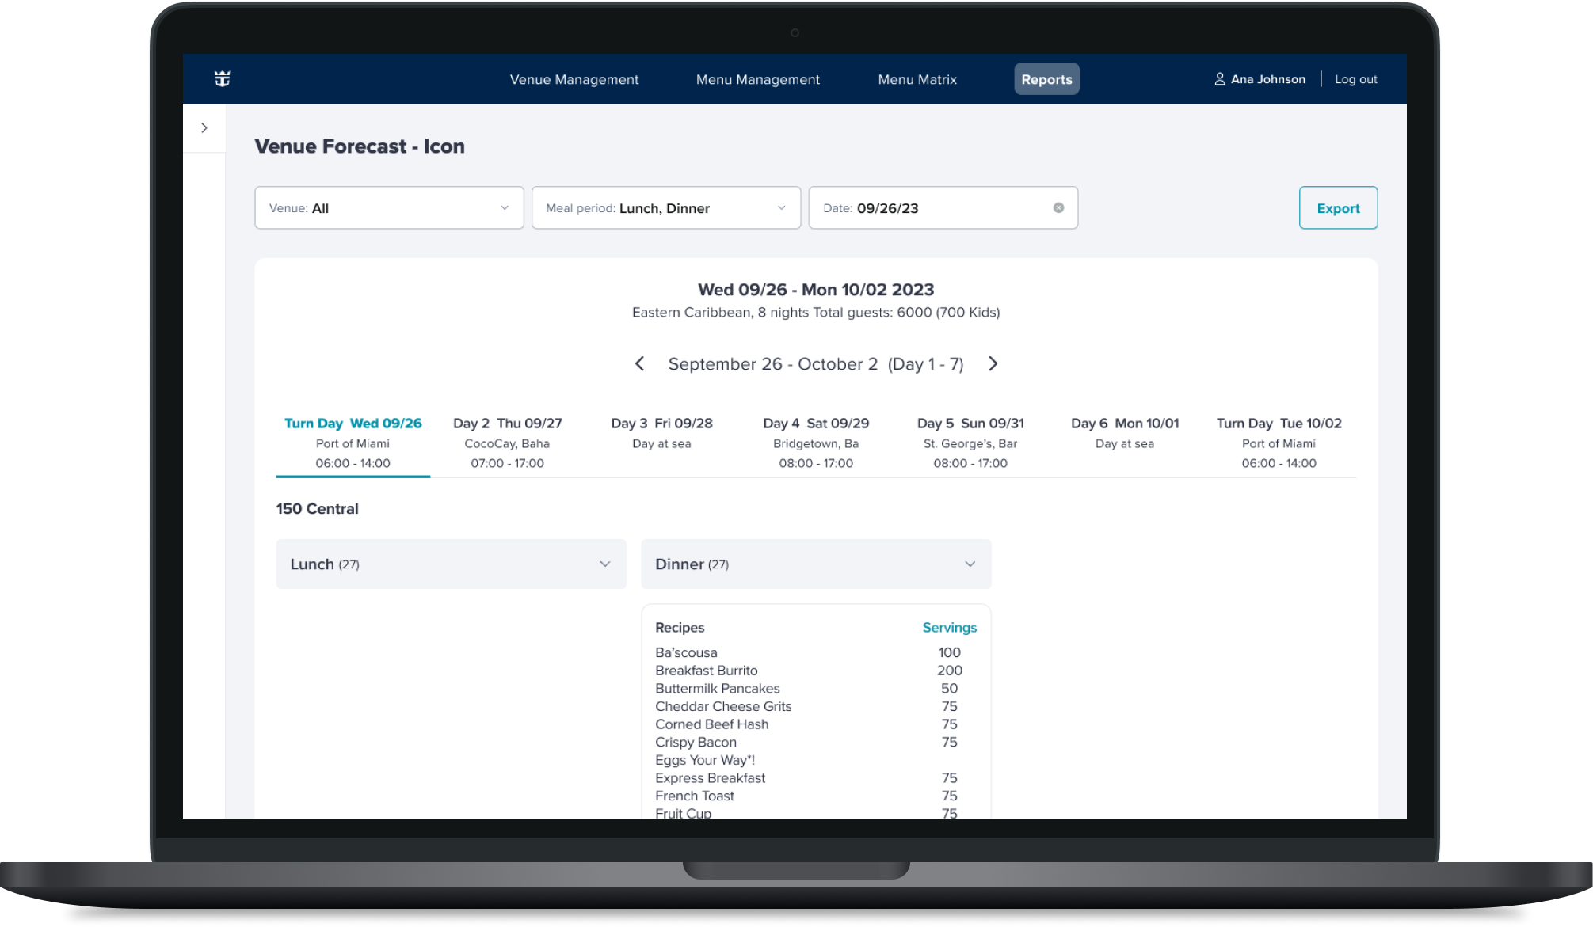Go to next week with right arrow
This screenshot has height=927, width=1593.
pyautogui.click(x=993, y=364)
